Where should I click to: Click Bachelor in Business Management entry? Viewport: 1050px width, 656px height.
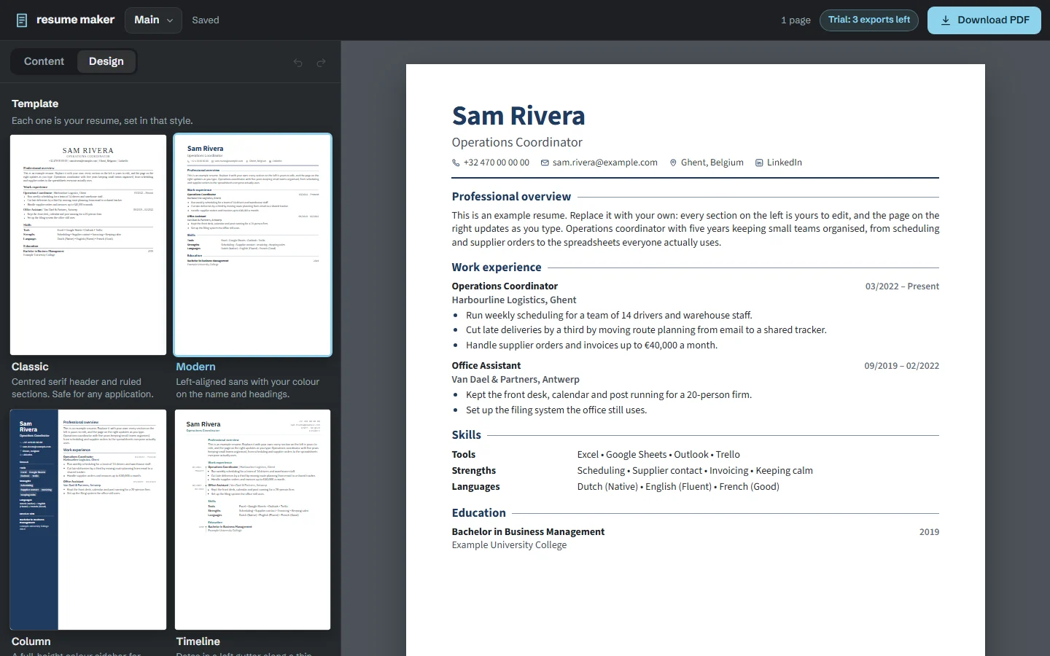coord(528,532)
